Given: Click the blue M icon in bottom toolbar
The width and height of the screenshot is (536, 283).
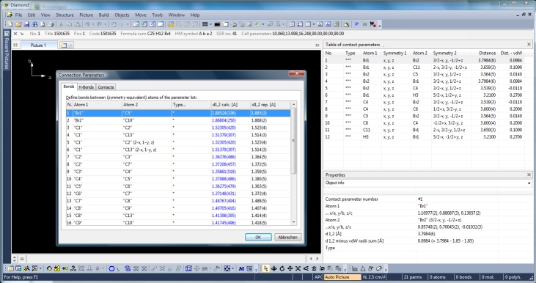Looking at the screenshot, I should [241, 268].
